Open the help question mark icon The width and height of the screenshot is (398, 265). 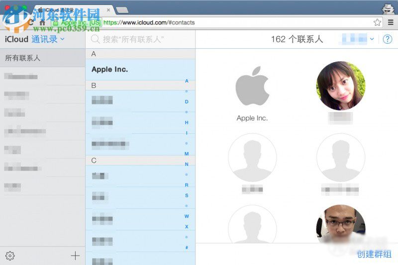point(388,39)
